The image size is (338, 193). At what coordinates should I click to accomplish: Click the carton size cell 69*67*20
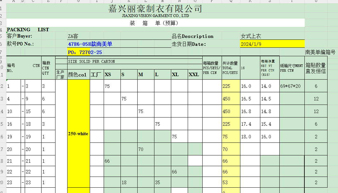292,86
